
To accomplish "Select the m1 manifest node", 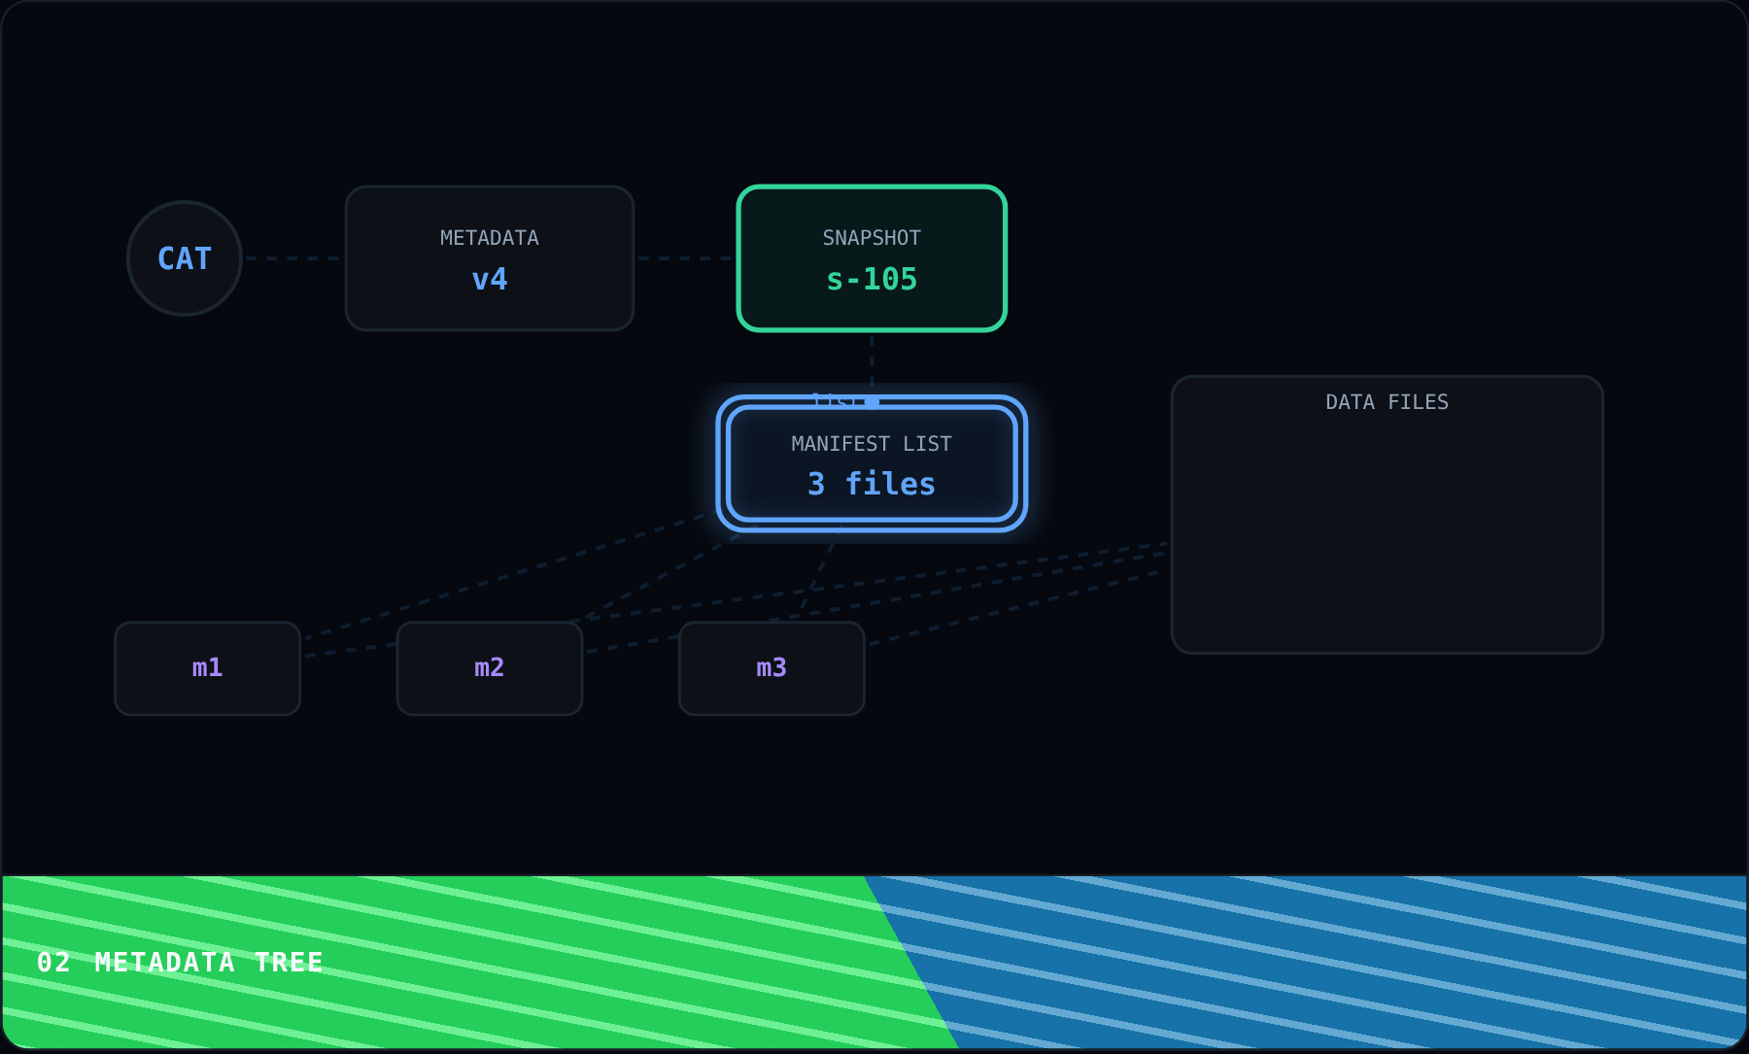I will [x=208, y=668].
